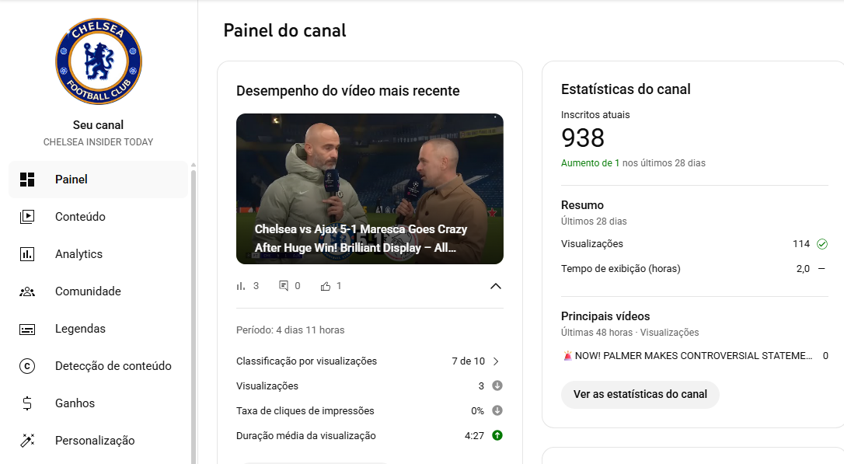Click the Ganhos dollar sign icon

[27, 403]
